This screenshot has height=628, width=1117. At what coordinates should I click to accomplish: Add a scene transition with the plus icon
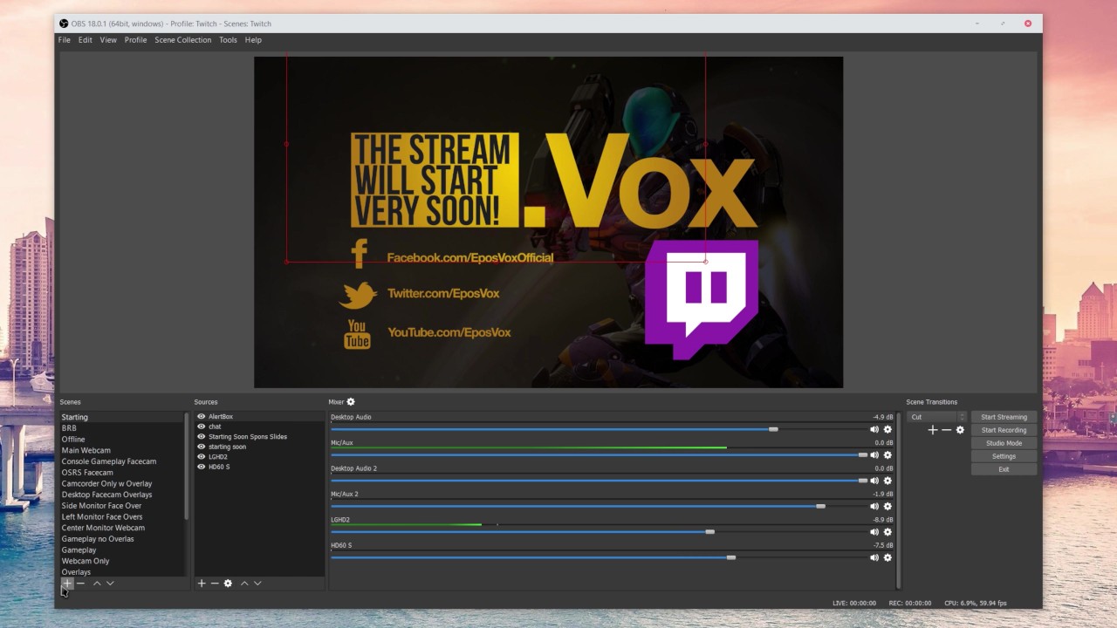pyautogui.click(x=932, y=430)
